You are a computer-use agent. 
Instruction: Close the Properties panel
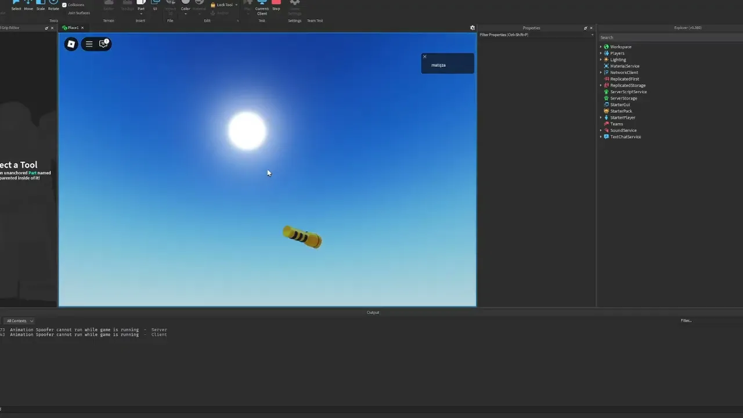click(x=591, y=28)
